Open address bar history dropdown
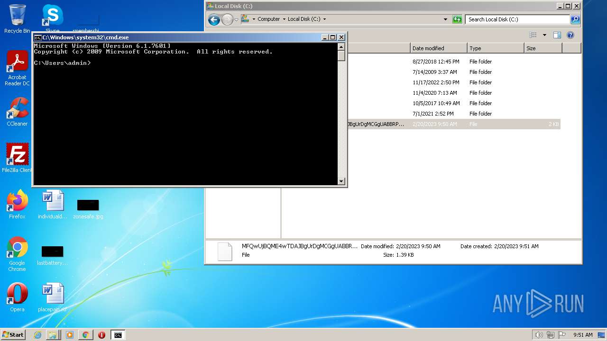 point(445,19)
